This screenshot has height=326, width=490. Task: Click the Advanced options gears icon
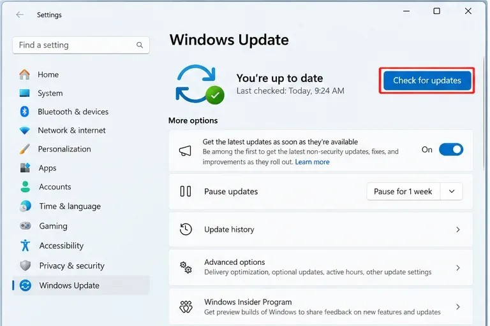click(x=186, y=267)
